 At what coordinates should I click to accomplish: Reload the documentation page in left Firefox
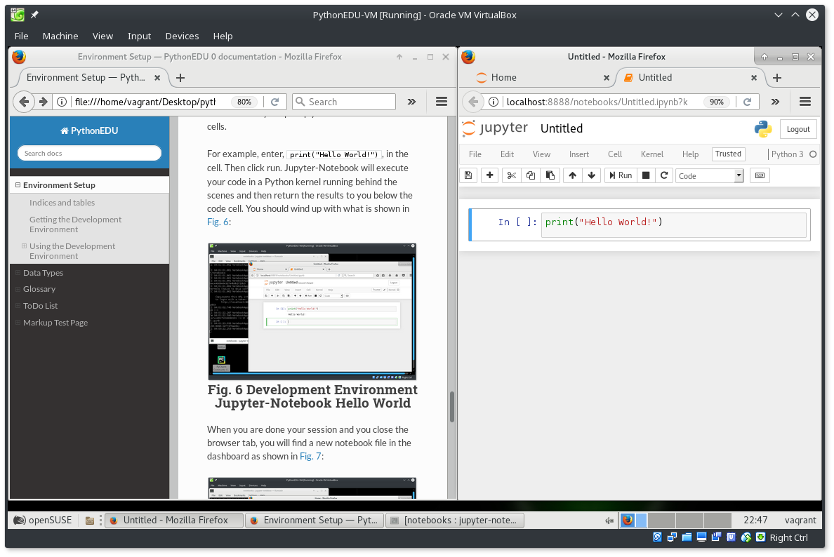click(275, 102)
